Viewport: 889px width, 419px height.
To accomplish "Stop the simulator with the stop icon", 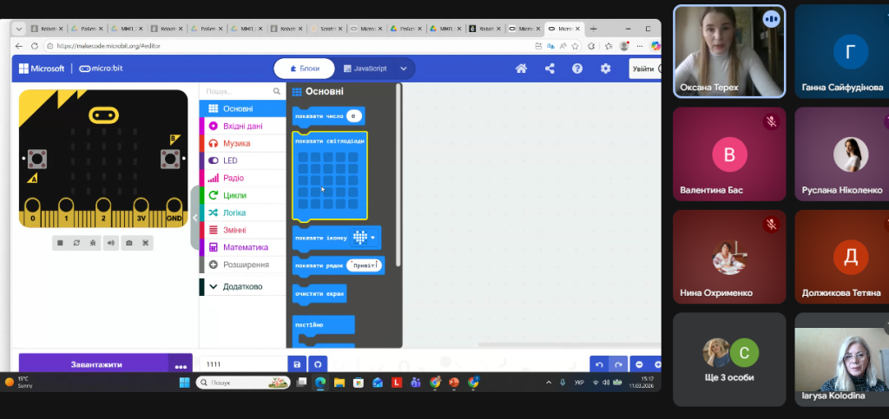I will [x=60, y=243].
